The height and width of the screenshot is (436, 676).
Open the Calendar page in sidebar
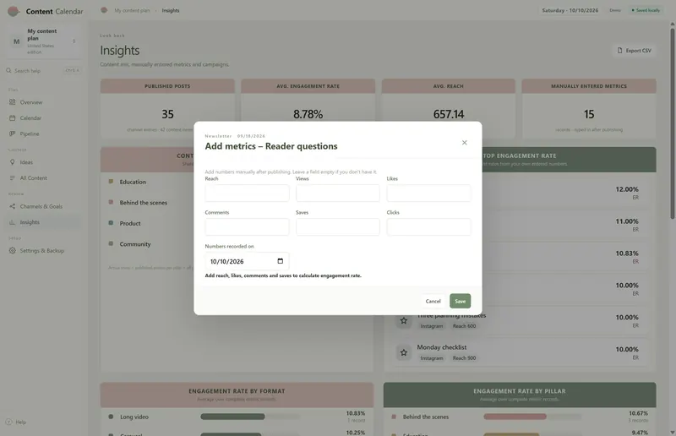coord(43,117)
